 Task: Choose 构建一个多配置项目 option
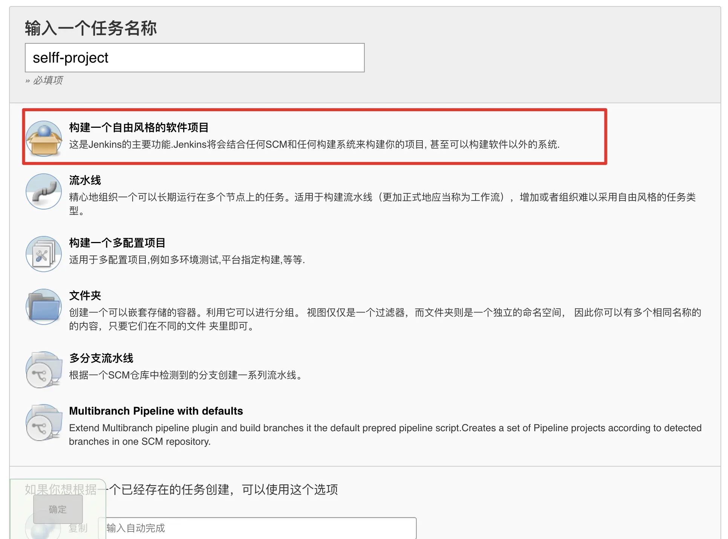tap(117, 243)
